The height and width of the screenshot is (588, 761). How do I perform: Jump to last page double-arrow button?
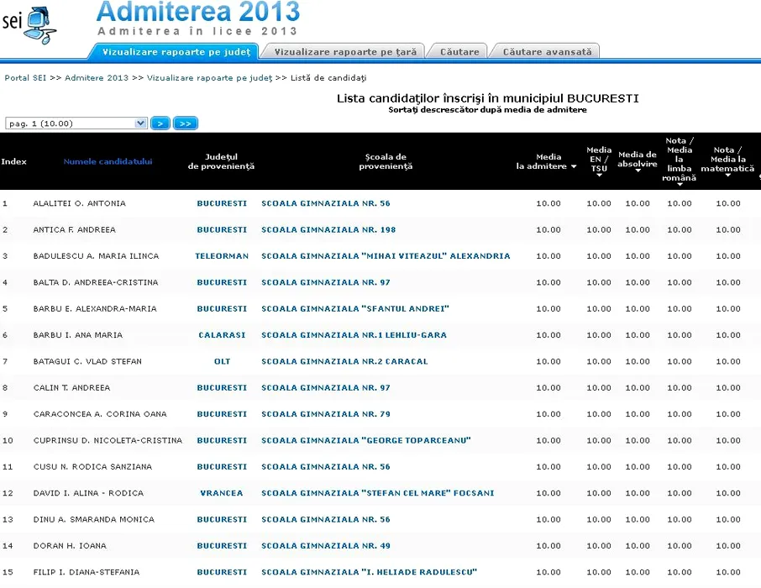[186, 123]
